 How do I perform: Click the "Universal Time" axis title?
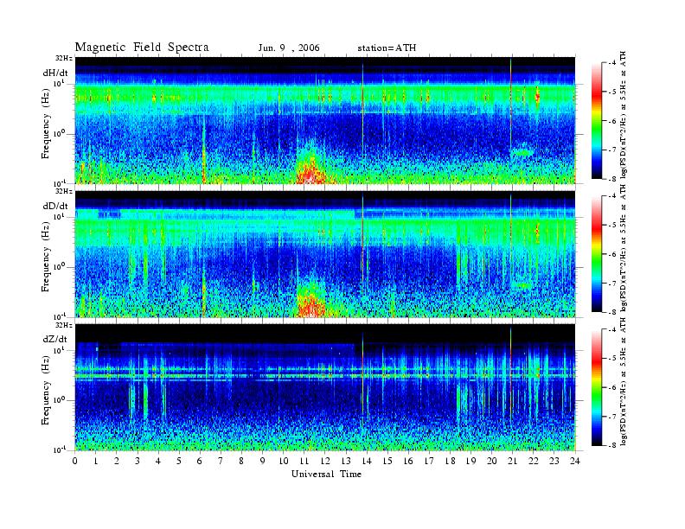[x=326, y=474]
